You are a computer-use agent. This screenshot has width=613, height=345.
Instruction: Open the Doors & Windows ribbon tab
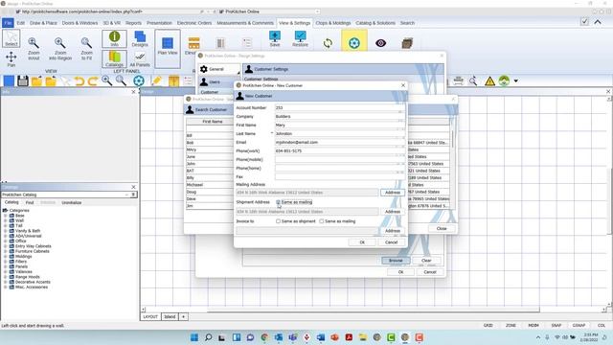click(79, 23)
